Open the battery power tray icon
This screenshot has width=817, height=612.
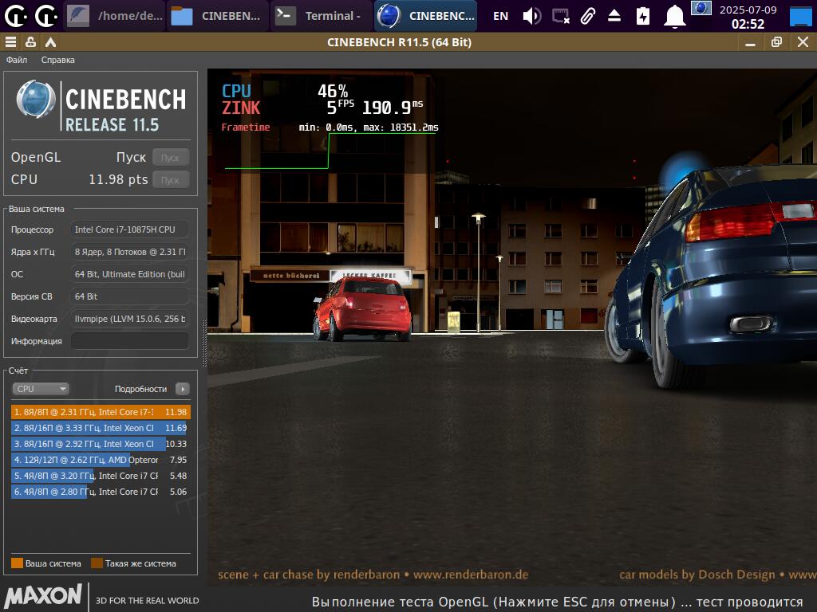point(643,16)
